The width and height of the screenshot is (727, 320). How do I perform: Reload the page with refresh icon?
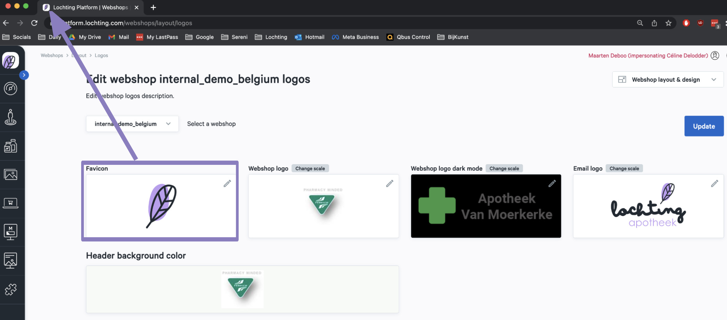coord(34,23)
